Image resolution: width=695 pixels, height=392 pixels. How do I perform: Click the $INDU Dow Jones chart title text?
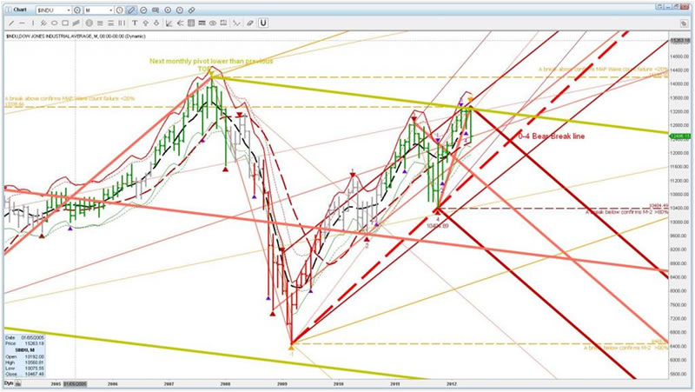(76, 37)
